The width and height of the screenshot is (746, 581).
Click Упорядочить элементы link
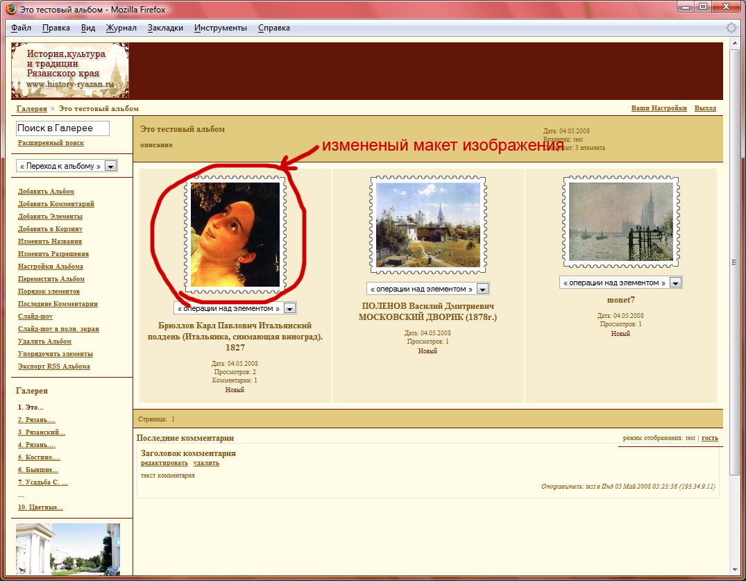click(56, 353)
